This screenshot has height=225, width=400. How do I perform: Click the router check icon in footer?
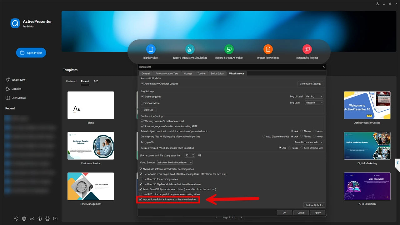[32, 219]
